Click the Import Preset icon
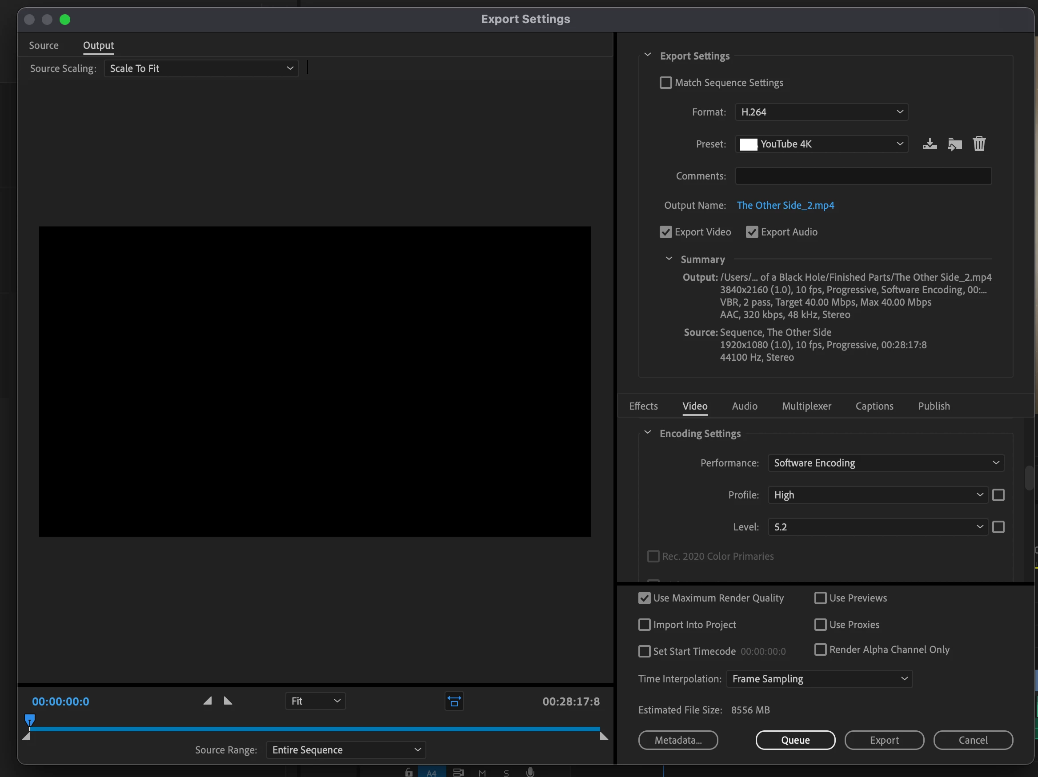Screen dimensions: 1038x777 click(954, 144)
